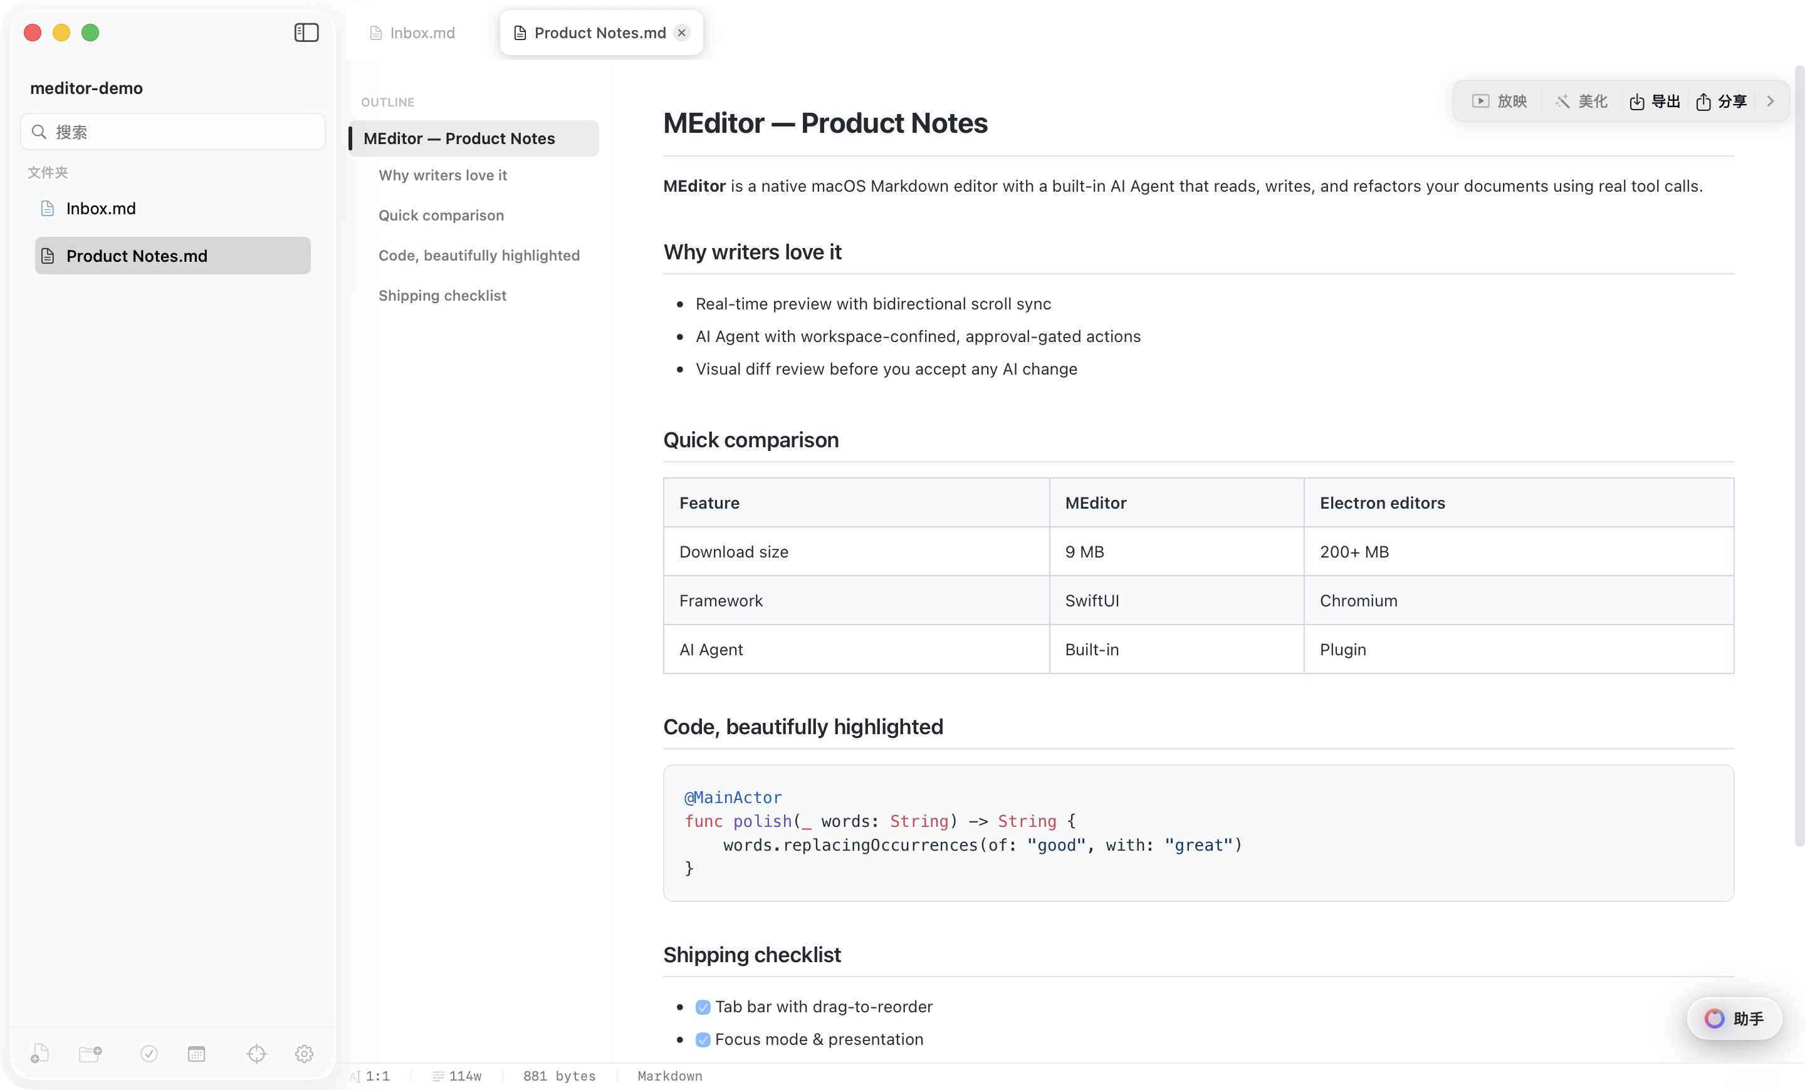Viewport: 1805px width, 1090px height.
Task: Click the 'meditor-demo' workspace title
Action: click(x=86, y=88)
